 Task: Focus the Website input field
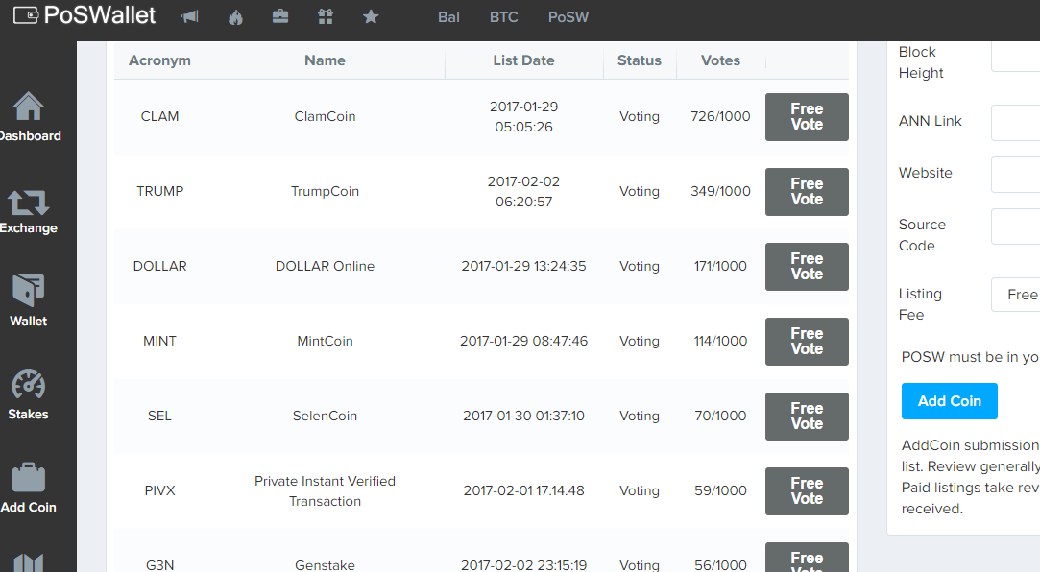tap(1015, 175)
